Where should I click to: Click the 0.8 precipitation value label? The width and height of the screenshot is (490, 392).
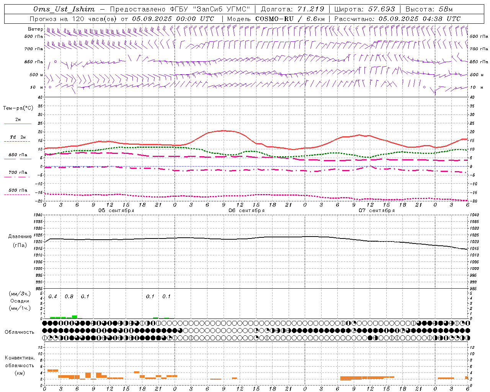tap(69, 296)
